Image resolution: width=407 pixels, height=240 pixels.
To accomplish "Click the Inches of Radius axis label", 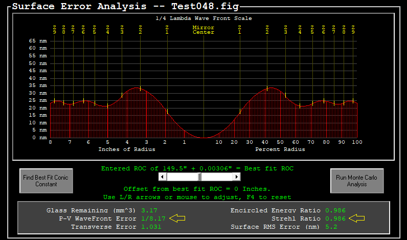I will click(126, 149).
